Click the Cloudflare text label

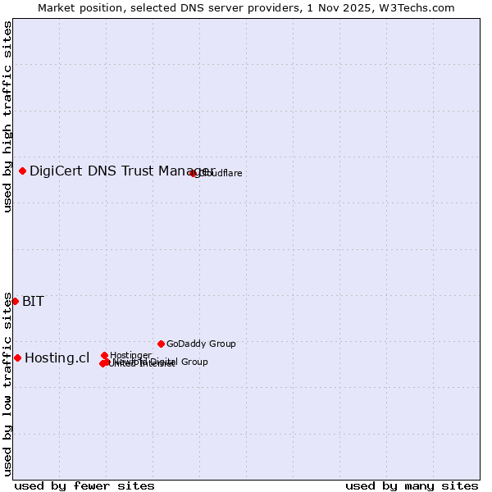coord(221,173)
